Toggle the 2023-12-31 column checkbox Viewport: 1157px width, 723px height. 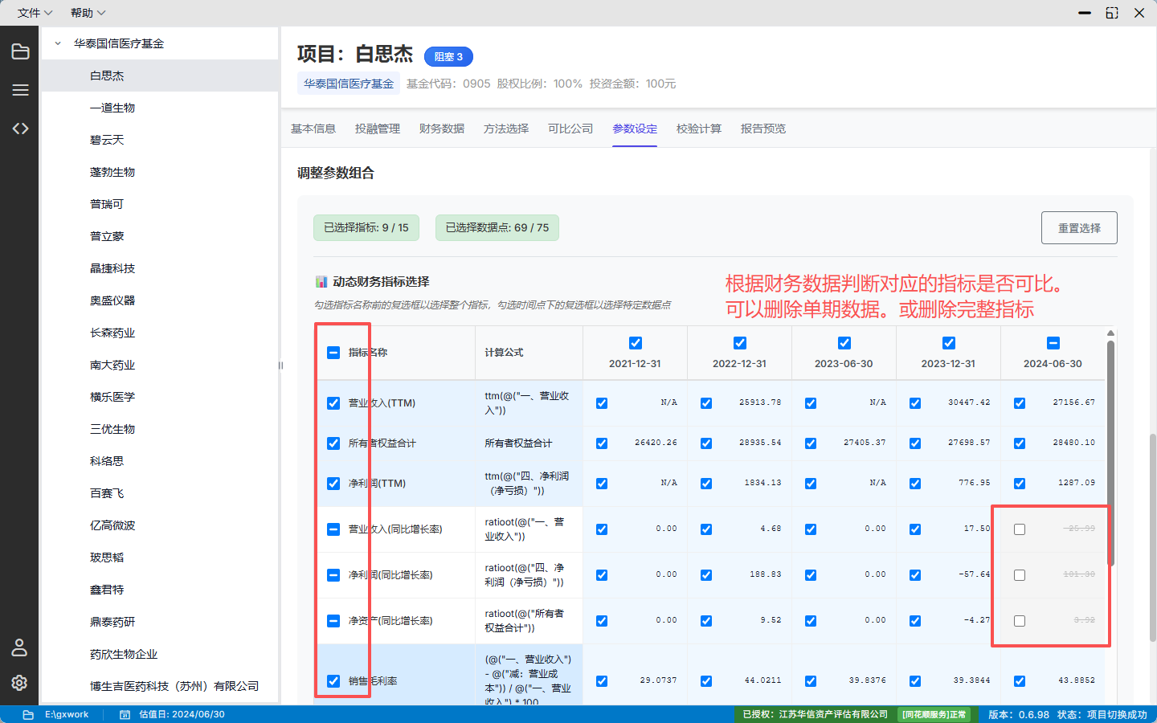(x=949, y=343)
